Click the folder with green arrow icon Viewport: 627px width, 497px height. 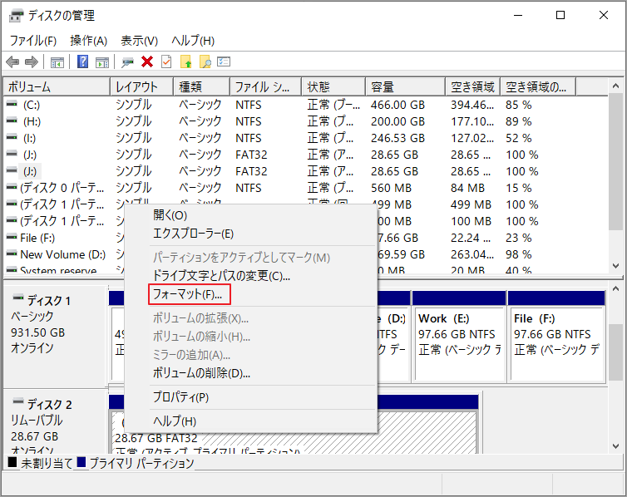tap(186, 62)
